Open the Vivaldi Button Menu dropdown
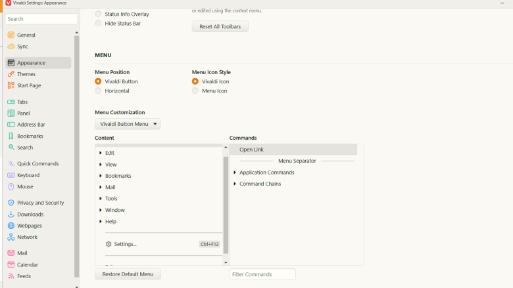This screenshot has height=288, width=513. [x=128, y=124]
